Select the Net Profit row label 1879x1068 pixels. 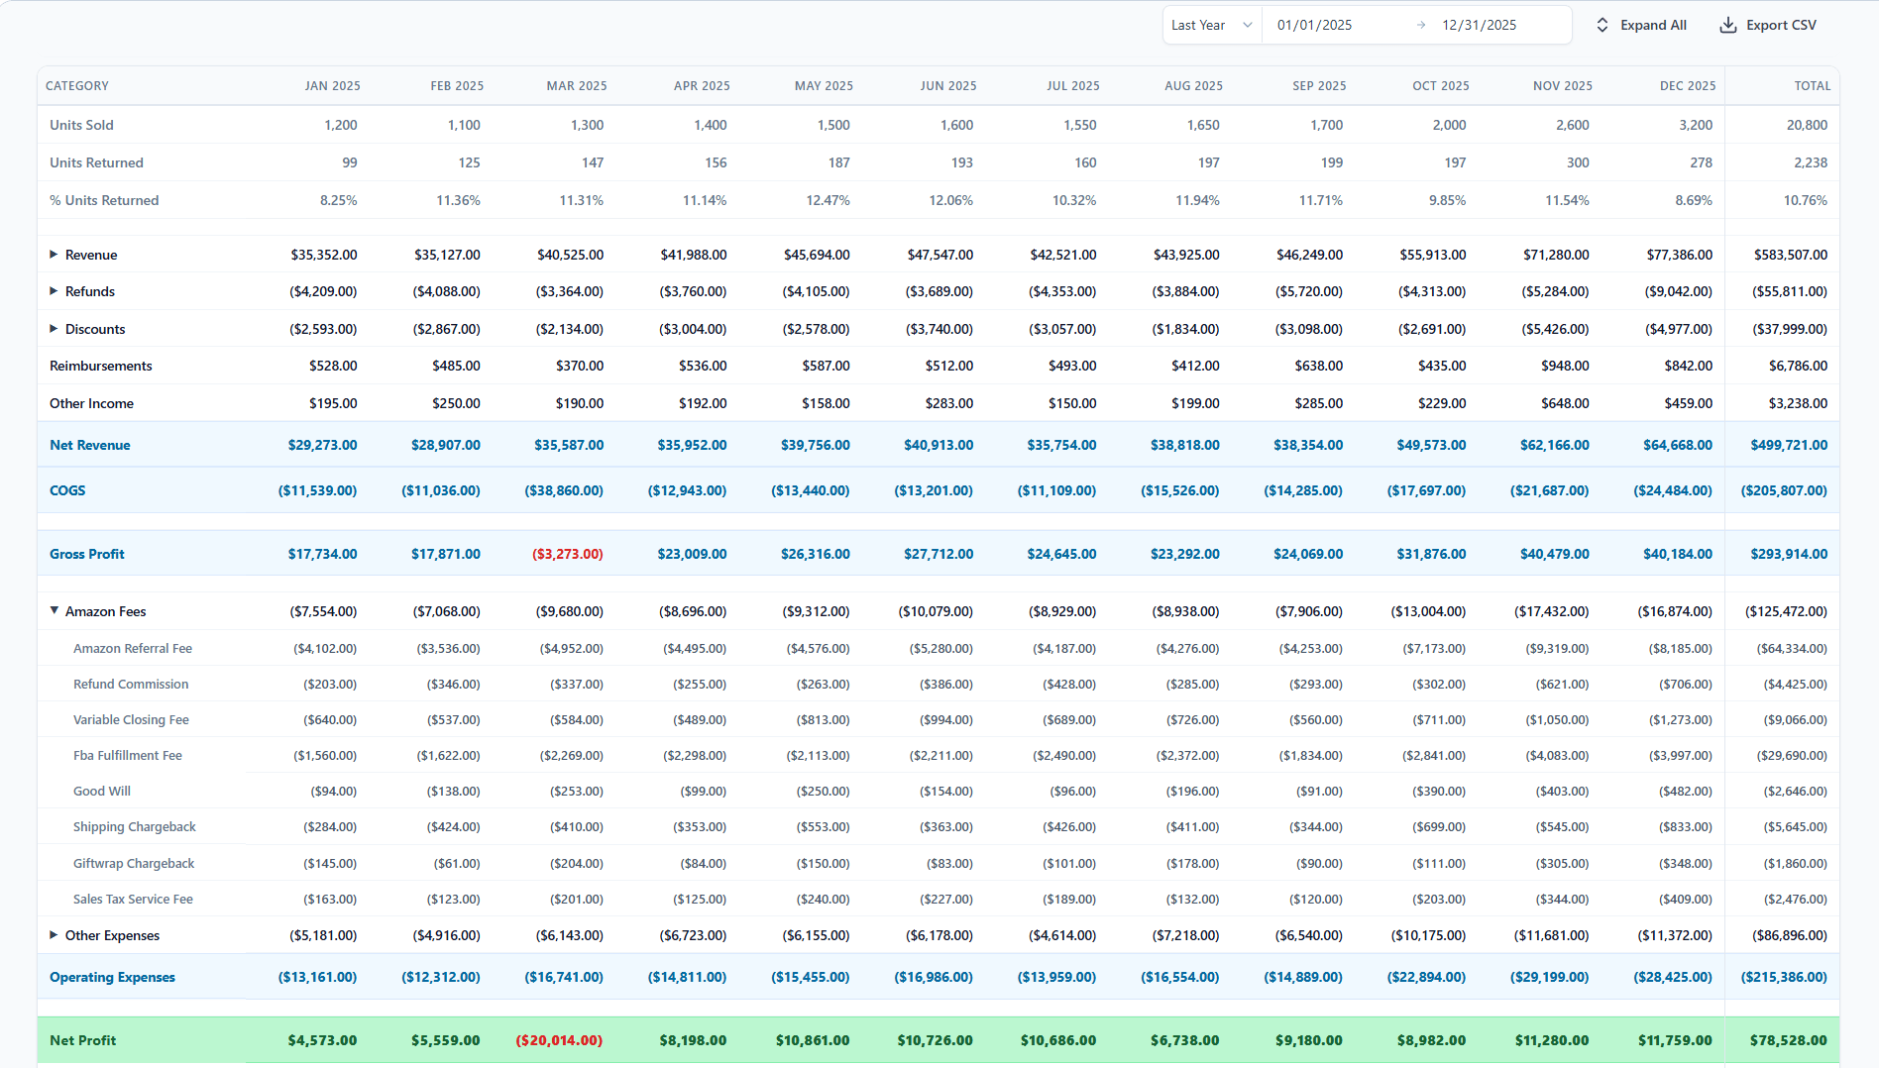(83, 1040)
